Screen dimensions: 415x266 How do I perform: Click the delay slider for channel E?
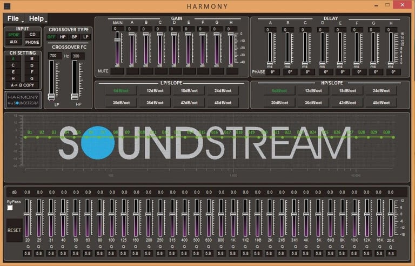(340, 49)
